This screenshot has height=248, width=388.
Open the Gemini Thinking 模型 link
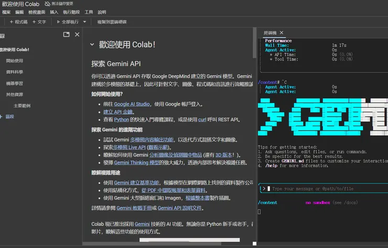coord(136,163)
